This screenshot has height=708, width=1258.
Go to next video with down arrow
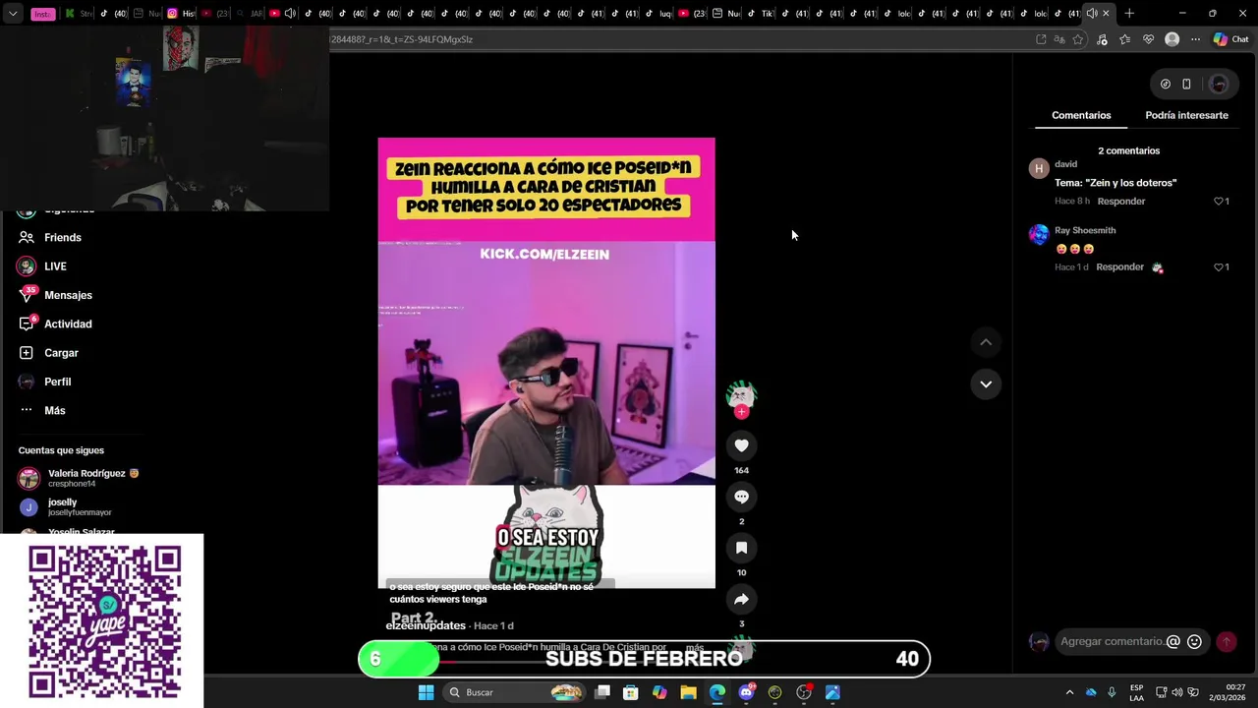point(986,383)
